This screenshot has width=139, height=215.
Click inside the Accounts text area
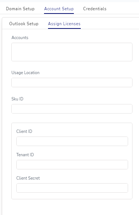click(72, 52)
